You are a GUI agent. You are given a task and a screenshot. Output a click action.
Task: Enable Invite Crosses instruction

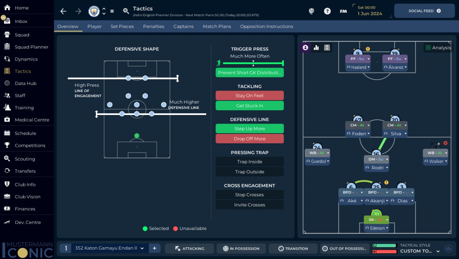(250, 205)
